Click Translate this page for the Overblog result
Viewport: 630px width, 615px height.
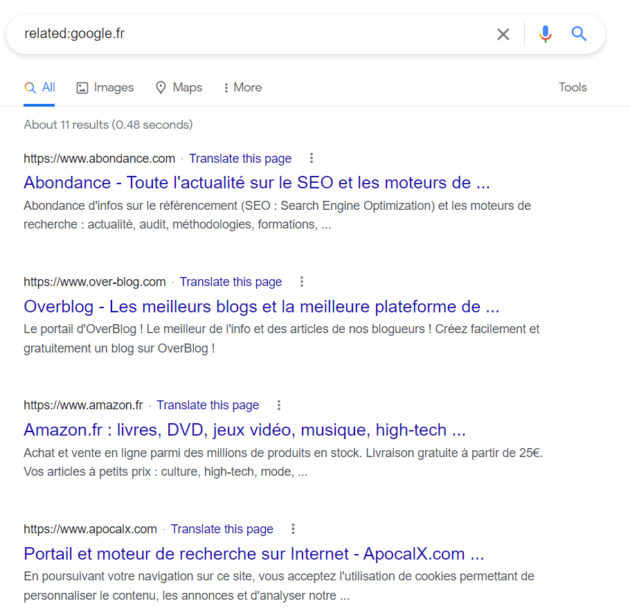(231, 281)
